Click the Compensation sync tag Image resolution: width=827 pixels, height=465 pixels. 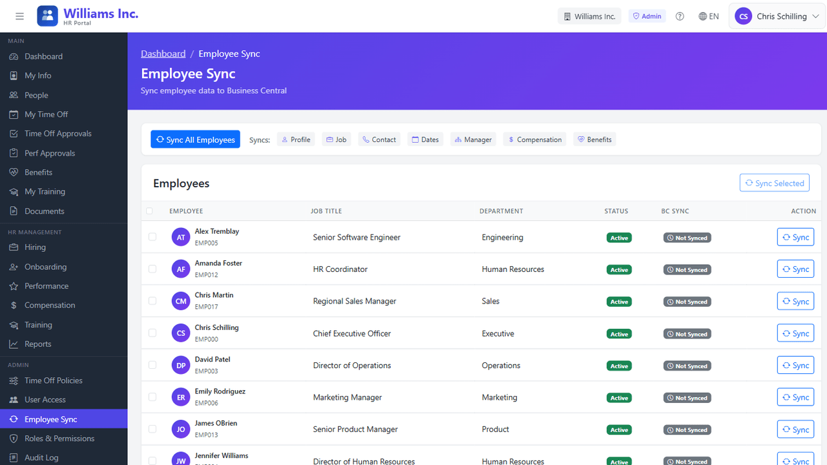click(x=535, y=139)
